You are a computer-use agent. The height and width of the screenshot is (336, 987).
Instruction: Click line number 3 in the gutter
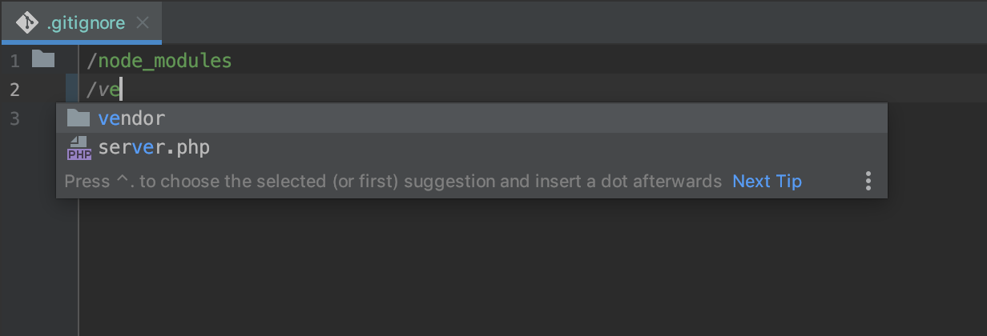tap(14, 118)
